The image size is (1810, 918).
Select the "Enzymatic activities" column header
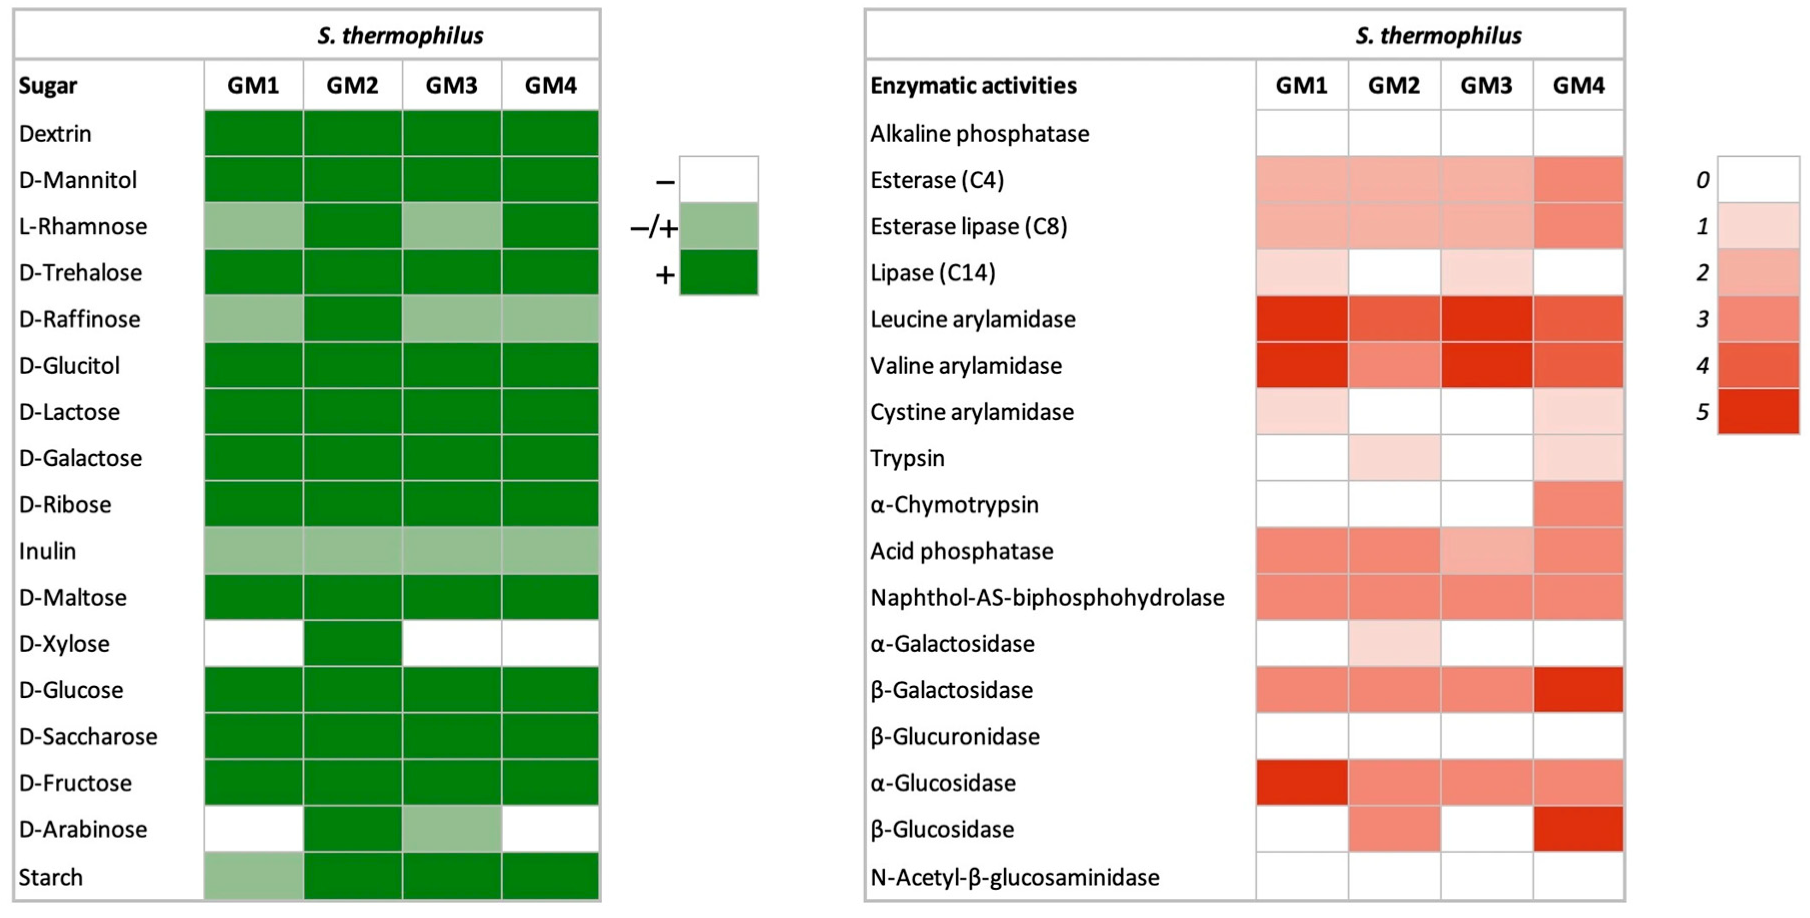point(973,86)
